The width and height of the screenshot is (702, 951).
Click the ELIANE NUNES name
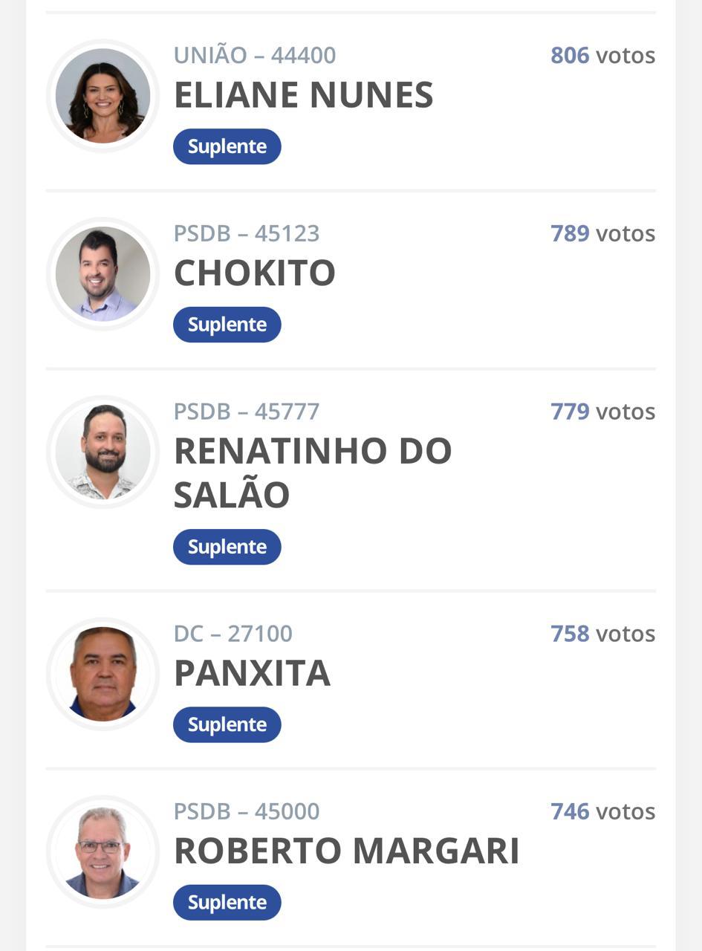(303, 95)
